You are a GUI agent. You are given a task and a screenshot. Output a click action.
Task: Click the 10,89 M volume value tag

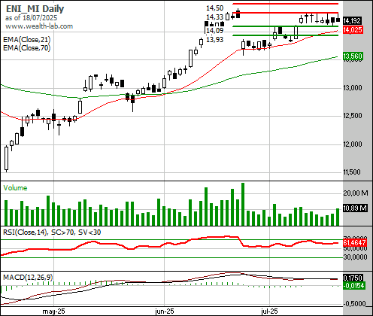pos(355,208)
